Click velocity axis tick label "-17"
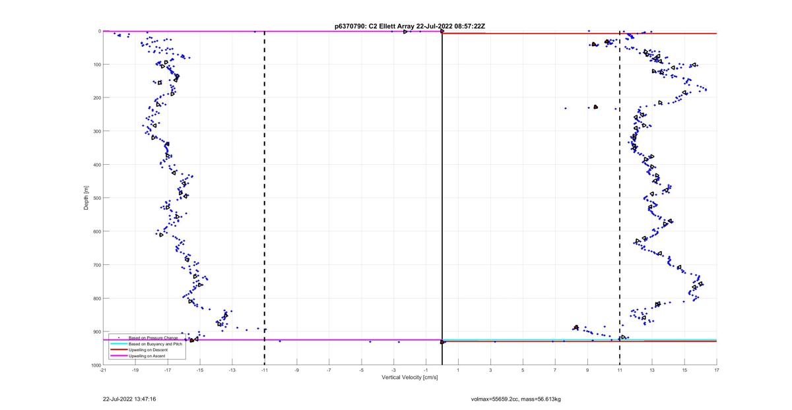This screenshot has width=792, height=410. [168, 370]
